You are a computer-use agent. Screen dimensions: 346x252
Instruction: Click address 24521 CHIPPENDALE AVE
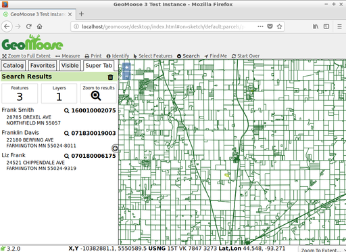tap(36, 163)
